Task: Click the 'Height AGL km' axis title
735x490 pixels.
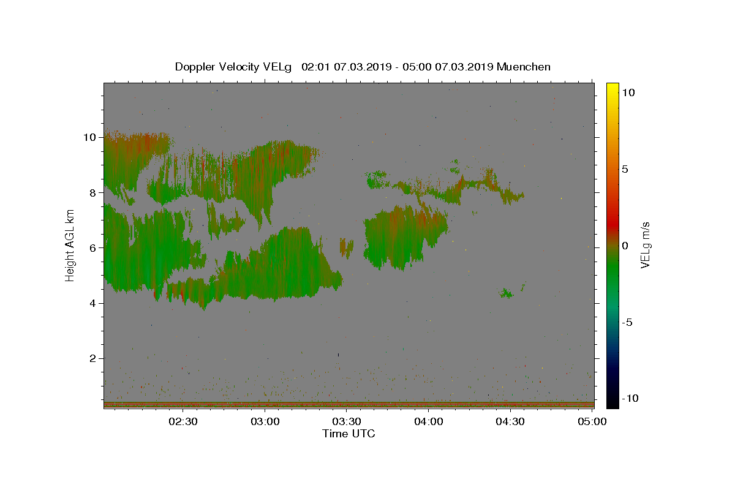Action: 70,245
